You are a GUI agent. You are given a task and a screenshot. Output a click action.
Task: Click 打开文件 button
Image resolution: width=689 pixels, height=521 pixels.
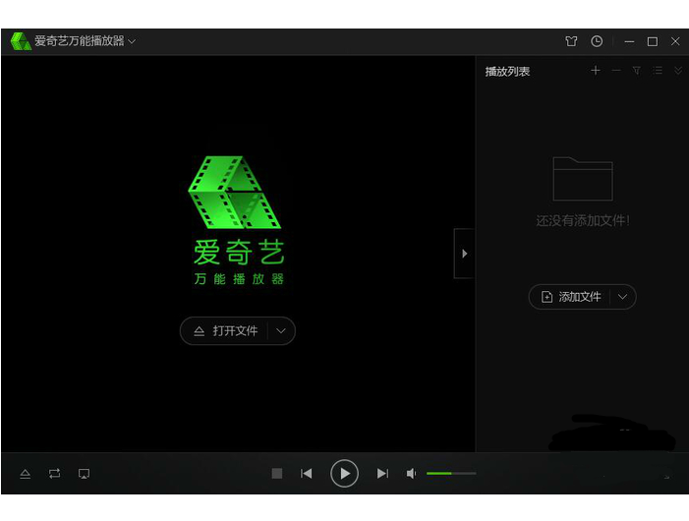pyautogui.click(x=225, y=331)
